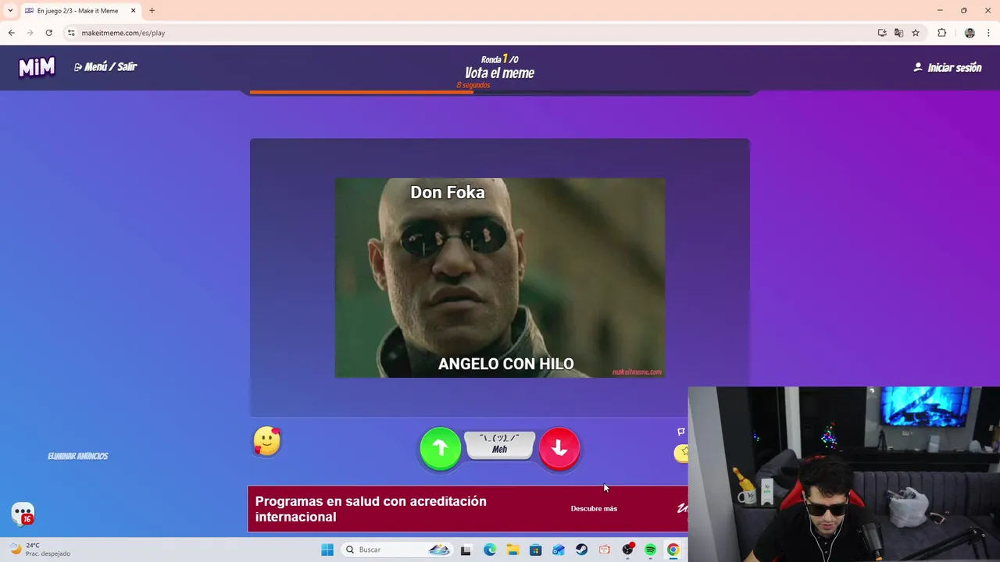Open Spotify from the taskbar
This screenshot has height=562, width=1000.
[650, 550]
